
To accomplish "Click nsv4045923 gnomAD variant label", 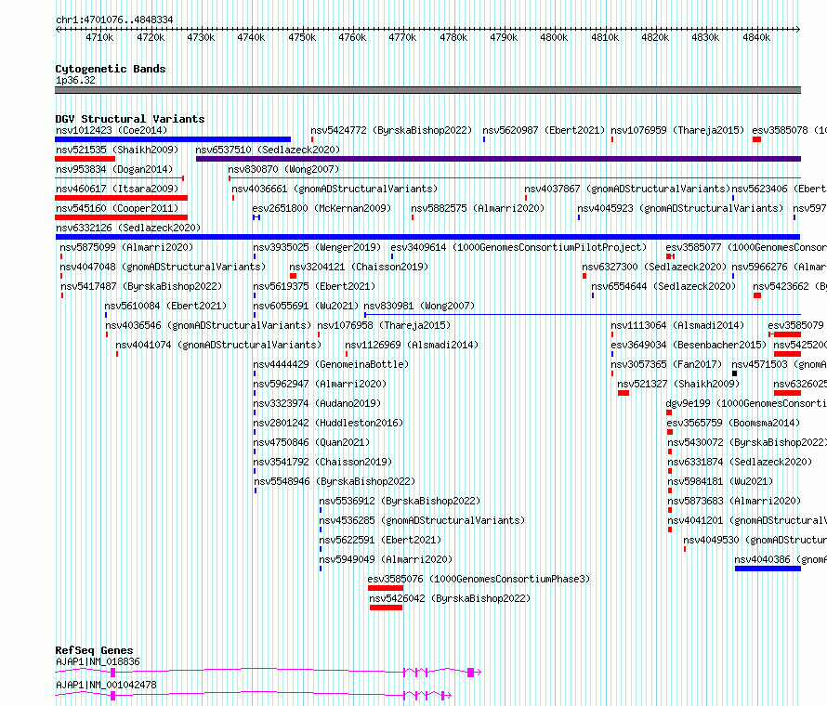I will tap(680, 208).
